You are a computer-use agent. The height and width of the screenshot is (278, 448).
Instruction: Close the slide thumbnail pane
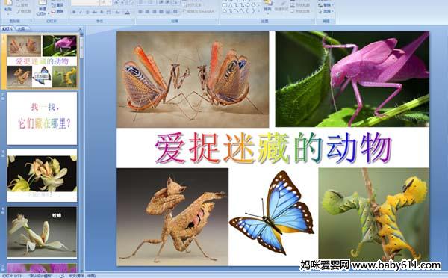click(81, 29)
